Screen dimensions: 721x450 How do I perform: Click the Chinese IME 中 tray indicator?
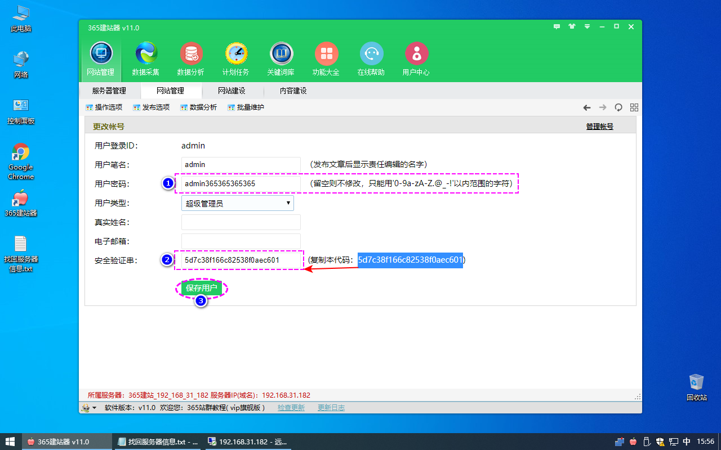tap(687, 442)
